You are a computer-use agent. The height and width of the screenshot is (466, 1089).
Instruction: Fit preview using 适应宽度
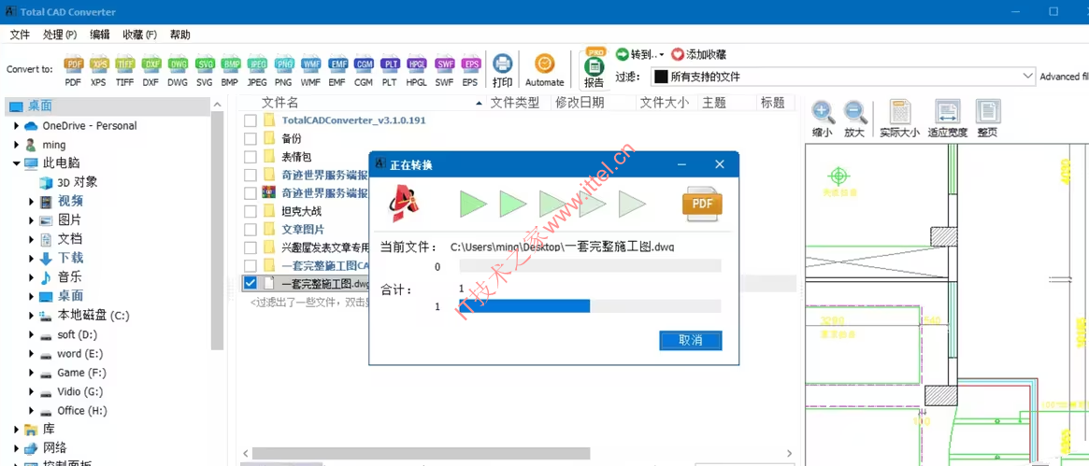click(x=947, y=119)
